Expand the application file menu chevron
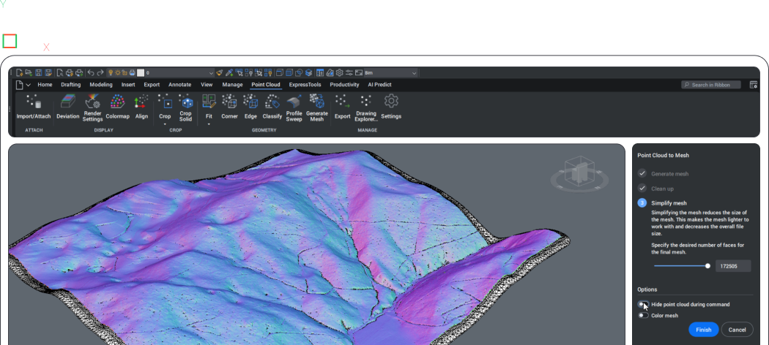The width and height of the screenshot is (769, 345). [29, 85]
